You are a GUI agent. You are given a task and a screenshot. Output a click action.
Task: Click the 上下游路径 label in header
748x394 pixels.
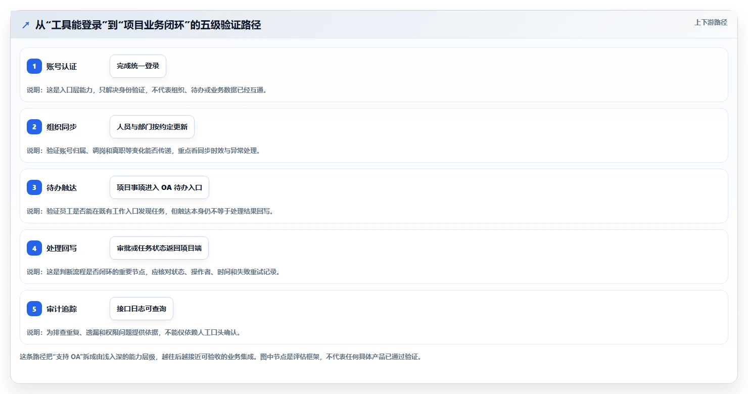pos(711,22)
